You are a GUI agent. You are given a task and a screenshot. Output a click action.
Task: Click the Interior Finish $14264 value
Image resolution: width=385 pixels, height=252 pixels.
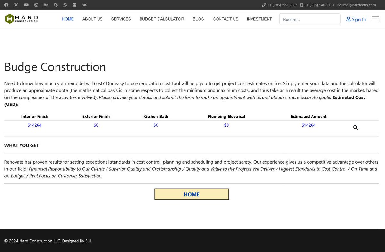coord(35,125)
